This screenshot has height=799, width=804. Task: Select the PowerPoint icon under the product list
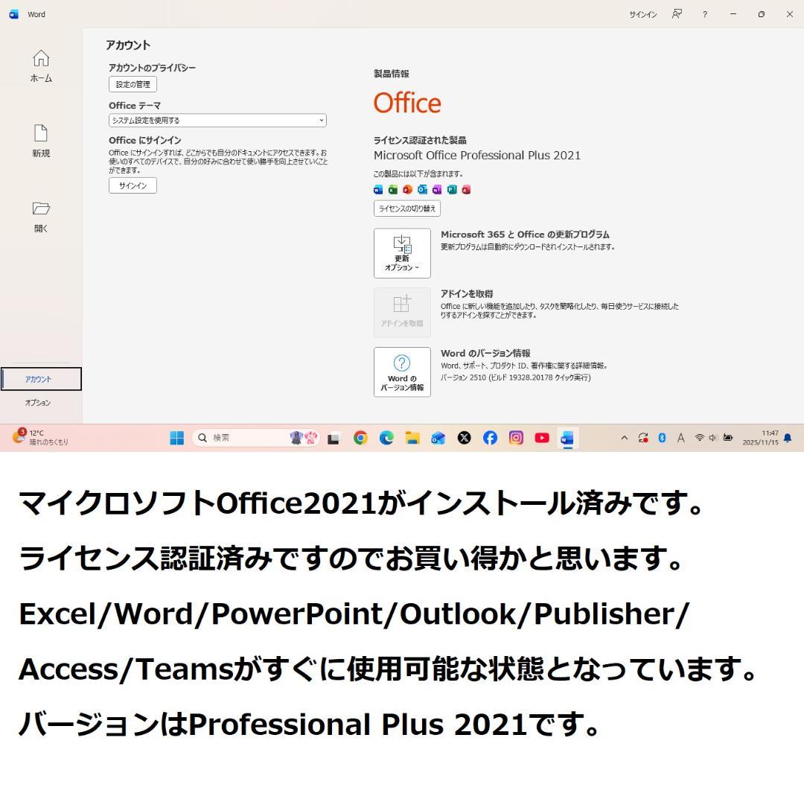coord(407,189)
